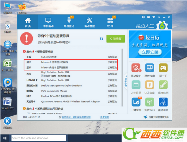The width and height of the screenshot is (187, 142).
Task: Open 硬件检测 tool
Action: (150, 70)
